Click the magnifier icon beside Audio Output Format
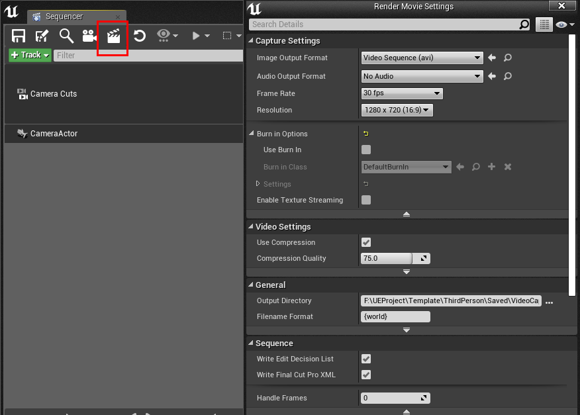Screen dimensions: 580x415 coord(507,76)
